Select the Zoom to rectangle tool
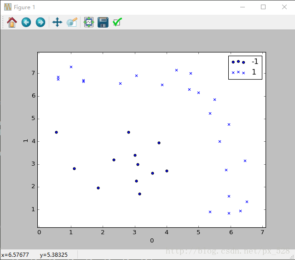Screen dimensions: 295x260 point(72,22)
